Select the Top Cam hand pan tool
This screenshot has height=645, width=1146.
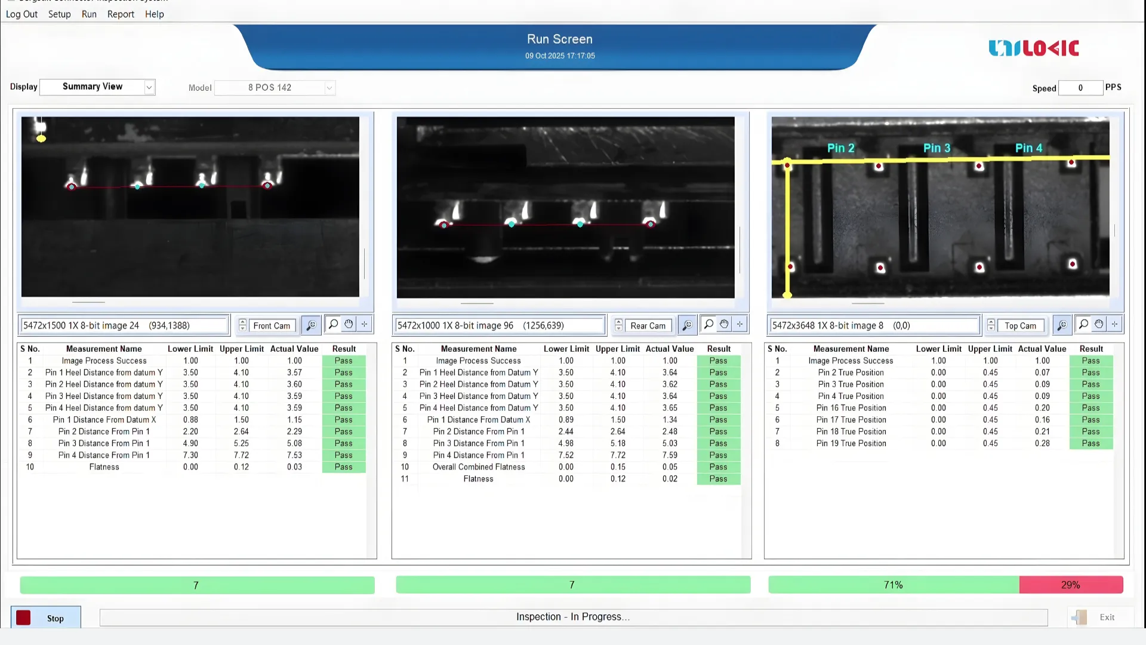pos(1099,324)
